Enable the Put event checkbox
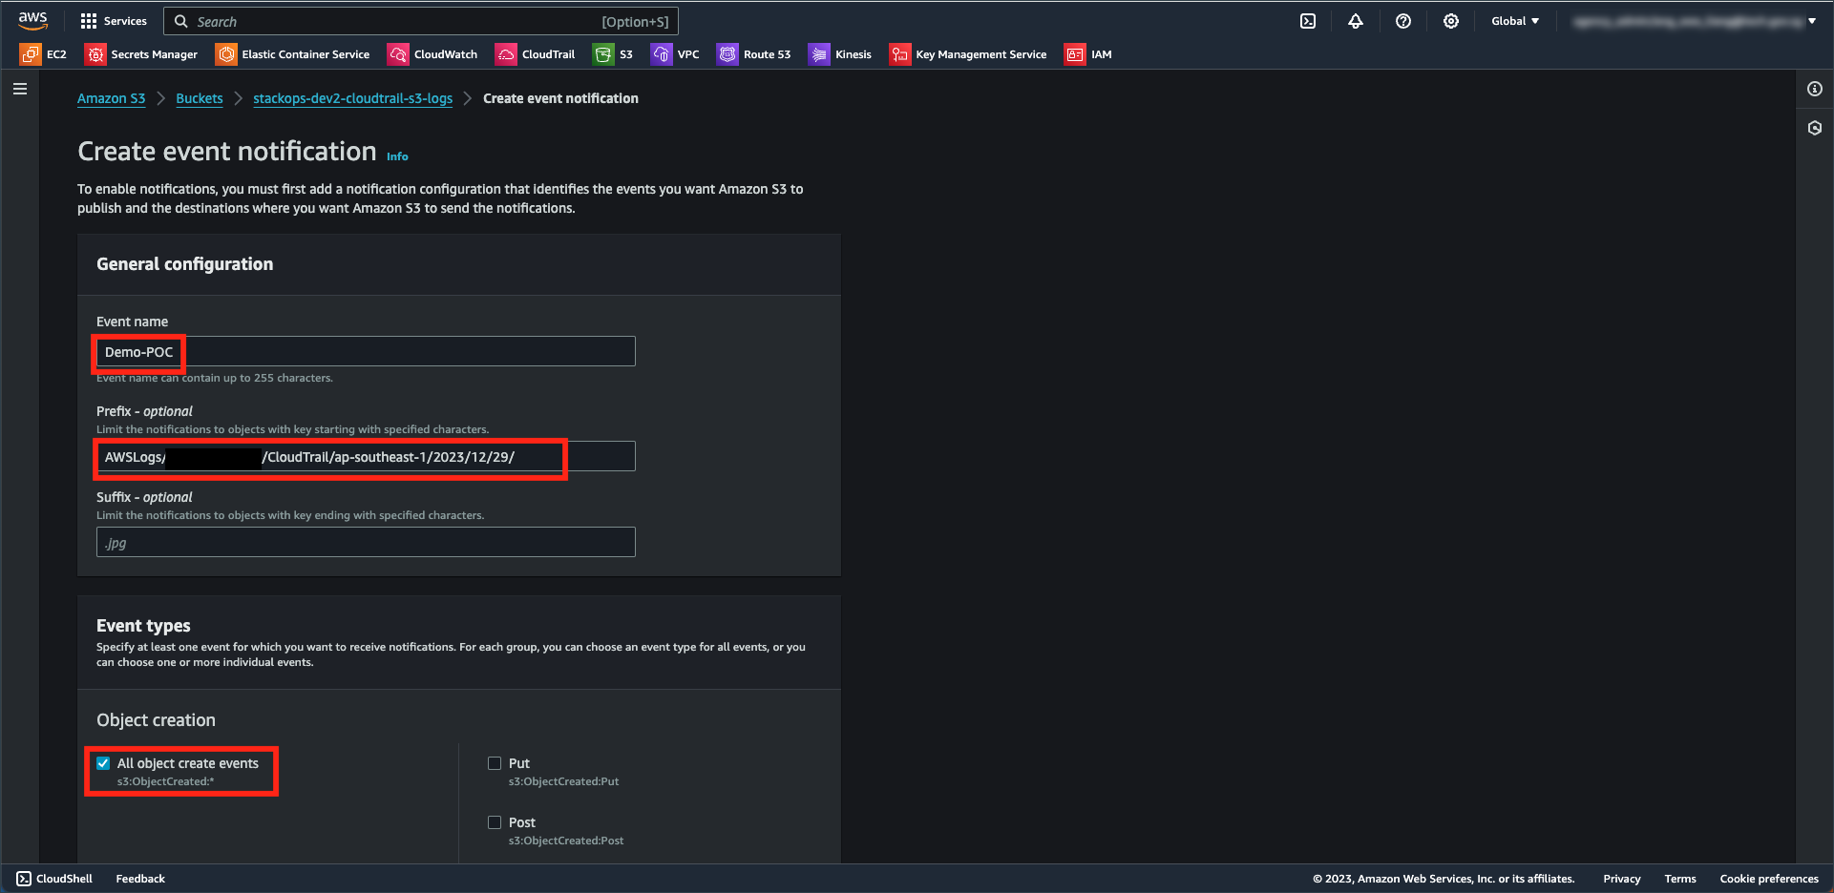The height and width of the screenshot is (893, 1834). pos(495,763)
